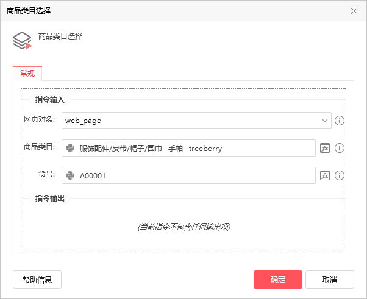367x299 pixels.
Task: Click the dialog title bar text
Action: [29, 11]
